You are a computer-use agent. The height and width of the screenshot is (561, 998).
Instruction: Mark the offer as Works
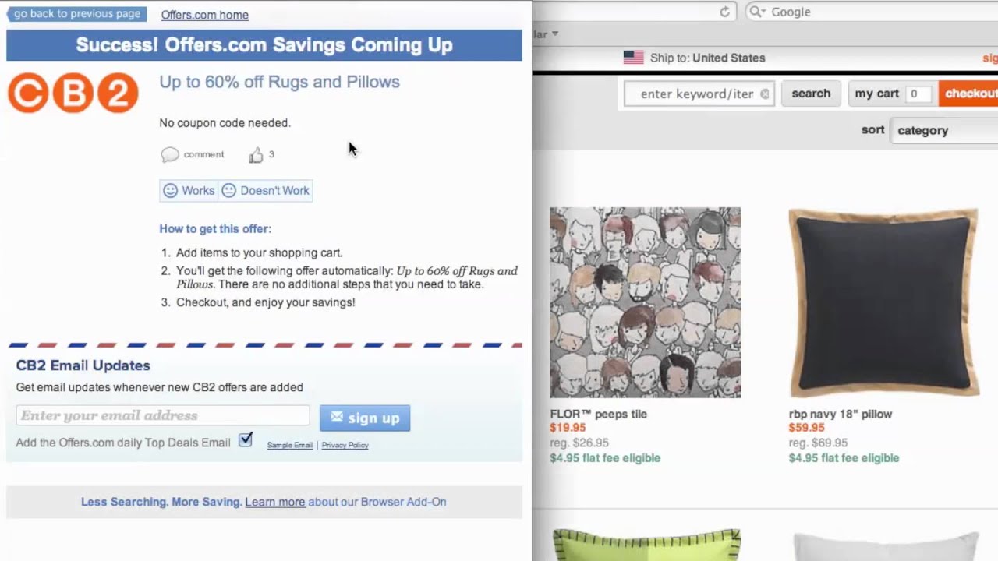point(189,190)
